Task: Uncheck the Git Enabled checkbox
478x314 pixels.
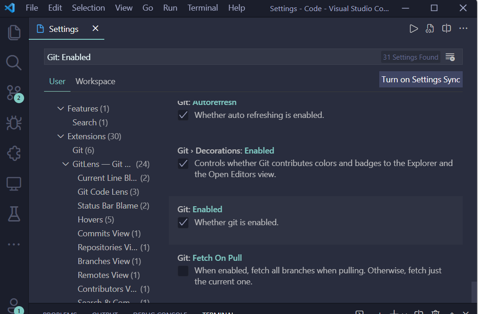Action: point(184,222)
